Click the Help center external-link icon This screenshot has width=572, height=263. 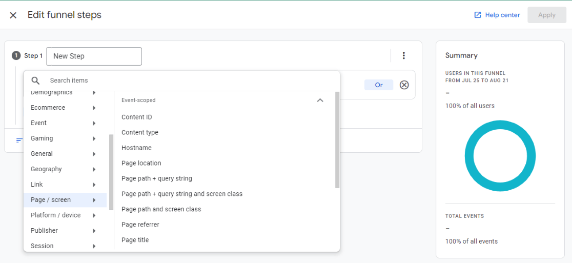tap(478, 15)
